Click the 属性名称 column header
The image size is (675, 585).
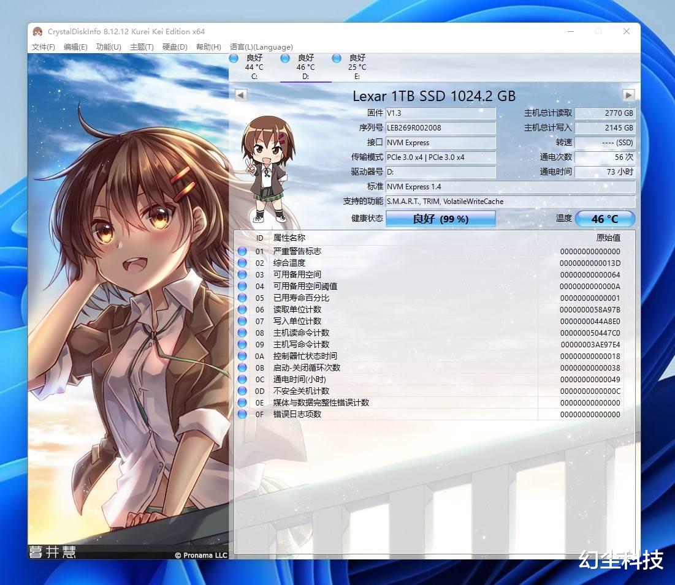pyautogui.click(x=289, y=238)
